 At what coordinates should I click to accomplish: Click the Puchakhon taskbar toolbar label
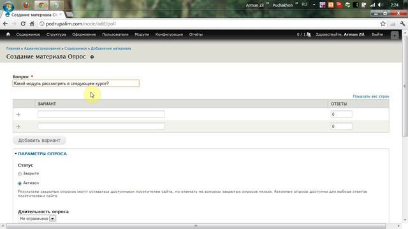282,5
